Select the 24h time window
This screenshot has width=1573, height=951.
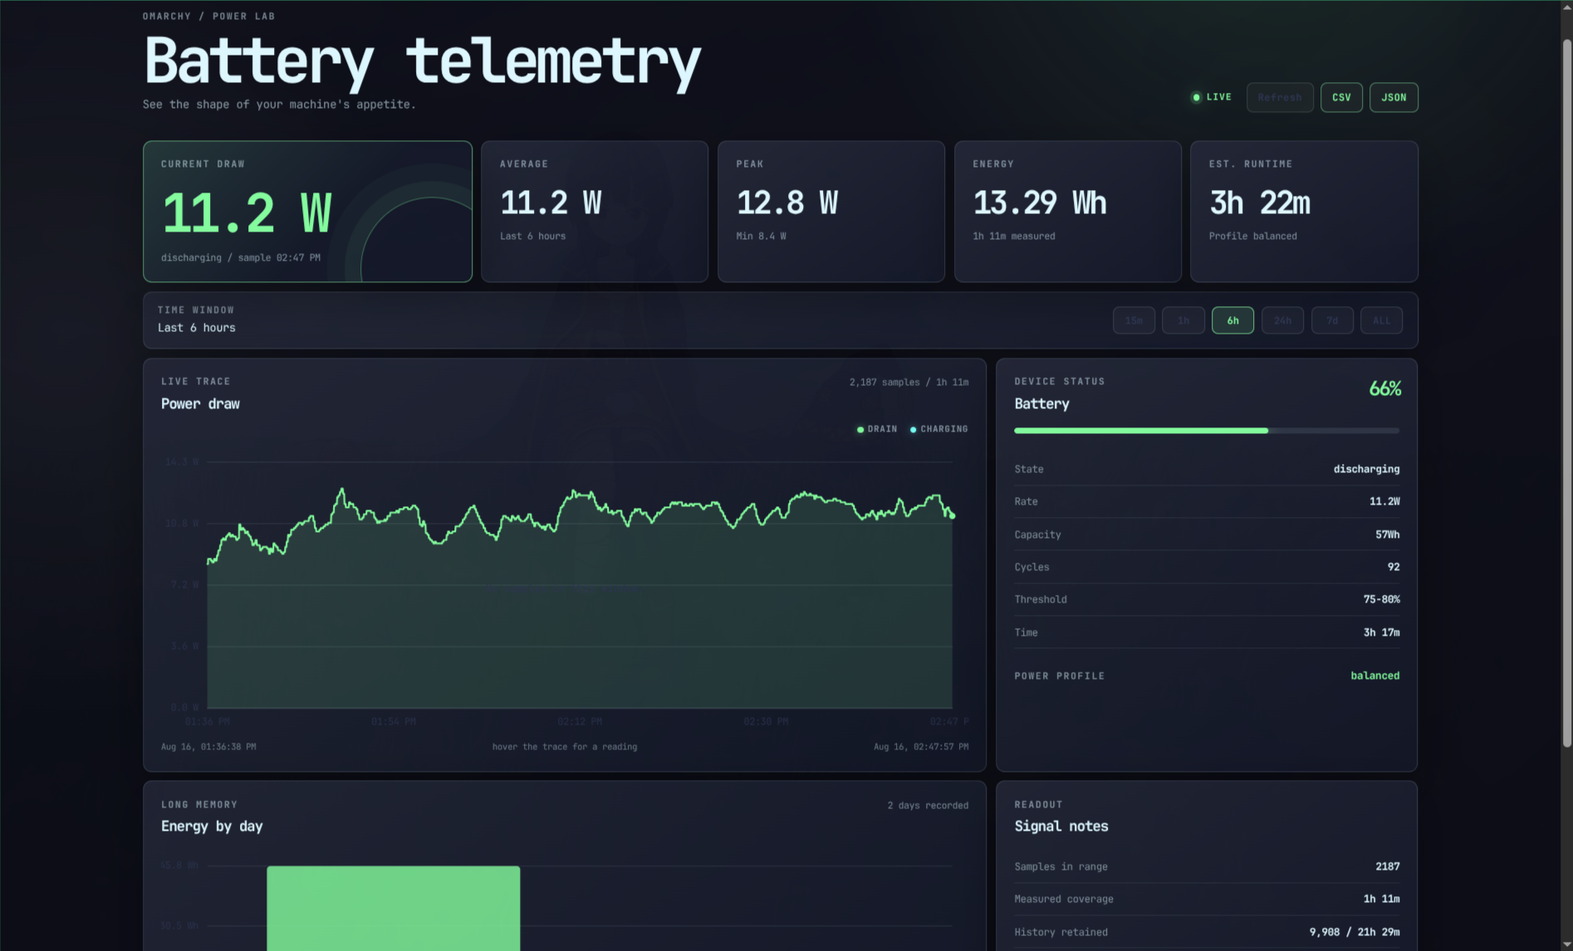(x=1282, y=320)
